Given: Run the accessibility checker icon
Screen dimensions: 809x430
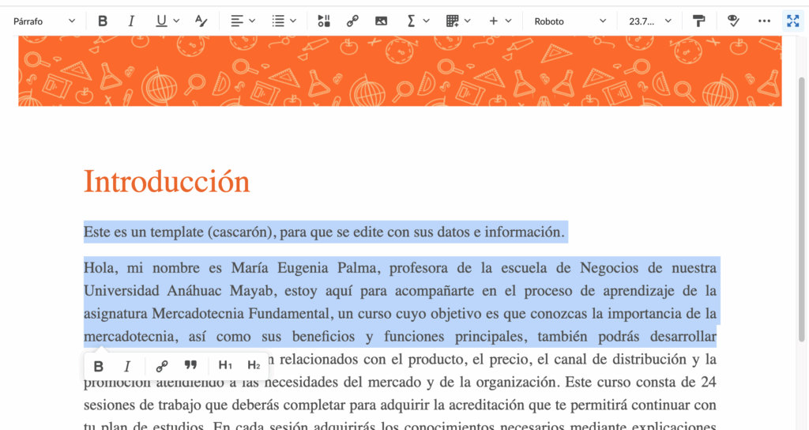Looking at the screenshot, I should (732, 21).
